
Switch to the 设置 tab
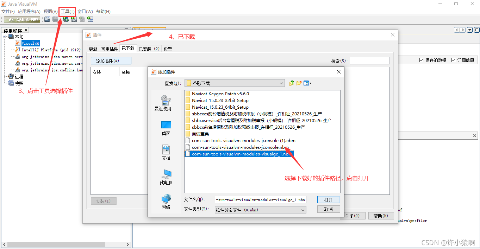click(x=168, y=49)
